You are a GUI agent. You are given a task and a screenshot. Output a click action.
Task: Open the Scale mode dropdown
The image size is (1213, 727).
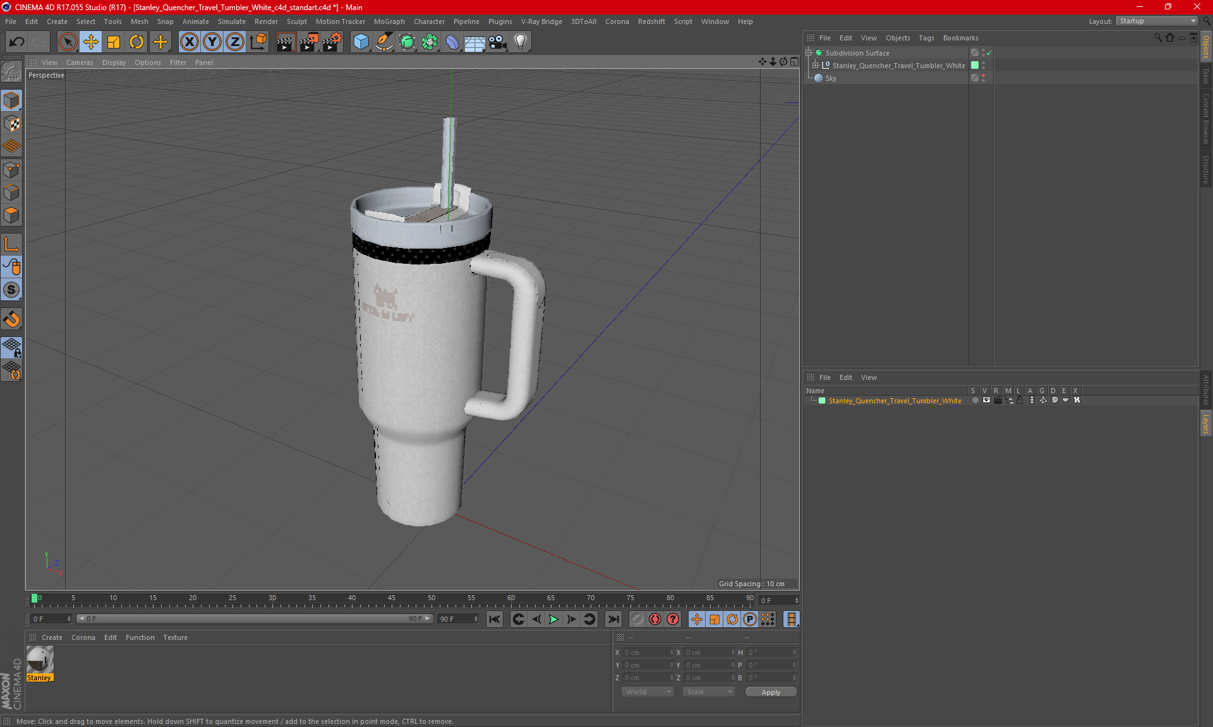pos(709,692)
